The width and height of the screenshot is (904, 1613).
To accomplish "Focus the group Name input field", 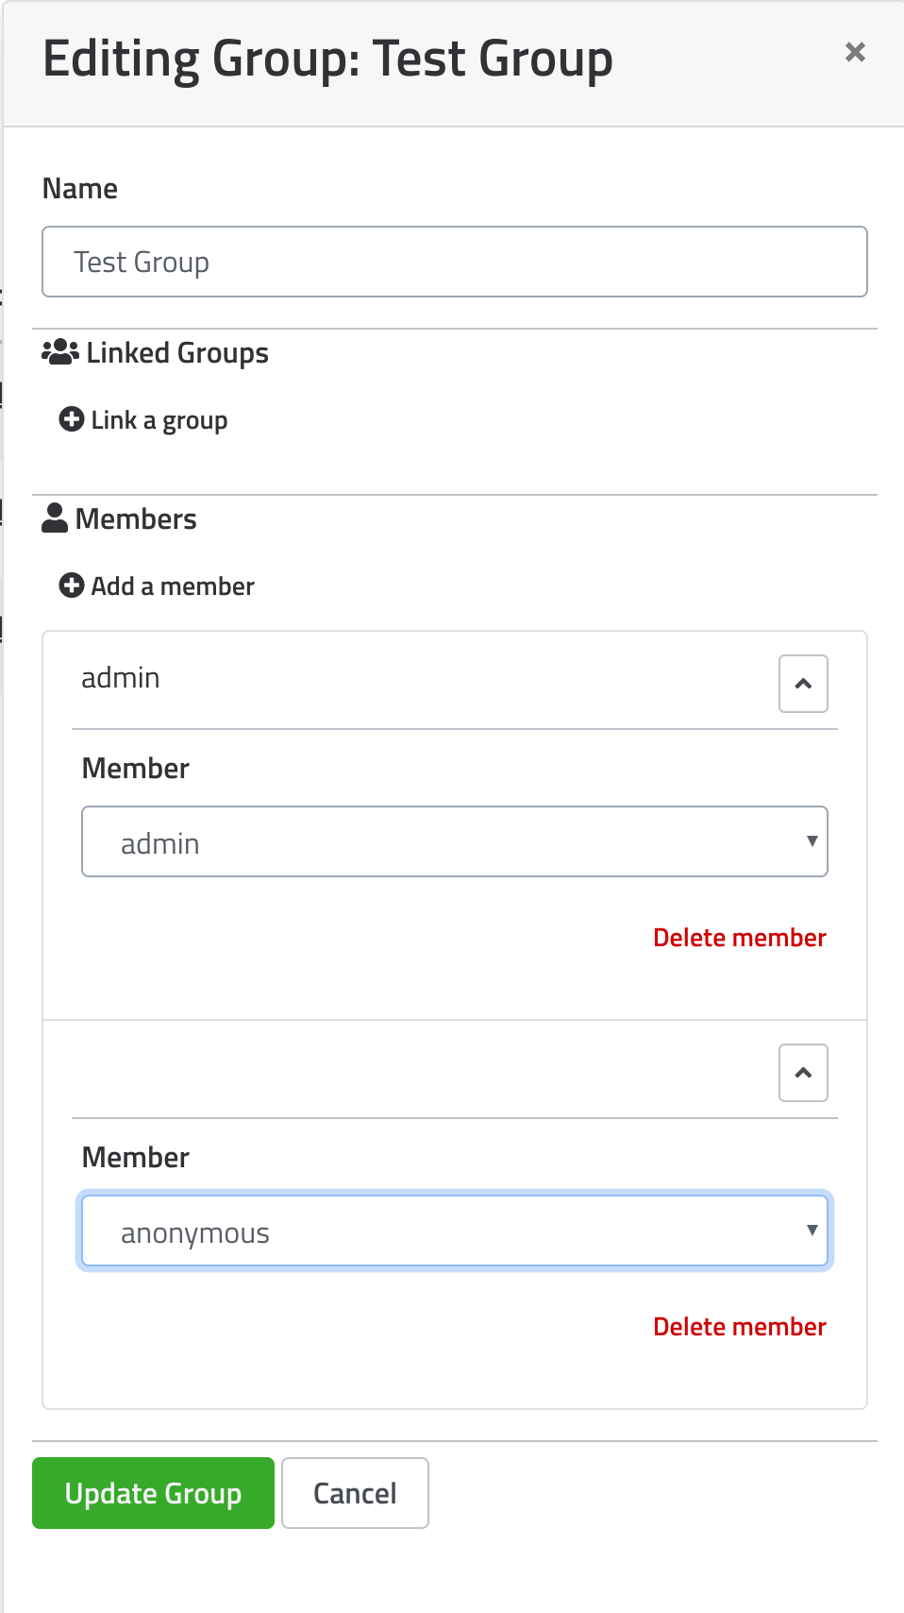I will (455, 262).
